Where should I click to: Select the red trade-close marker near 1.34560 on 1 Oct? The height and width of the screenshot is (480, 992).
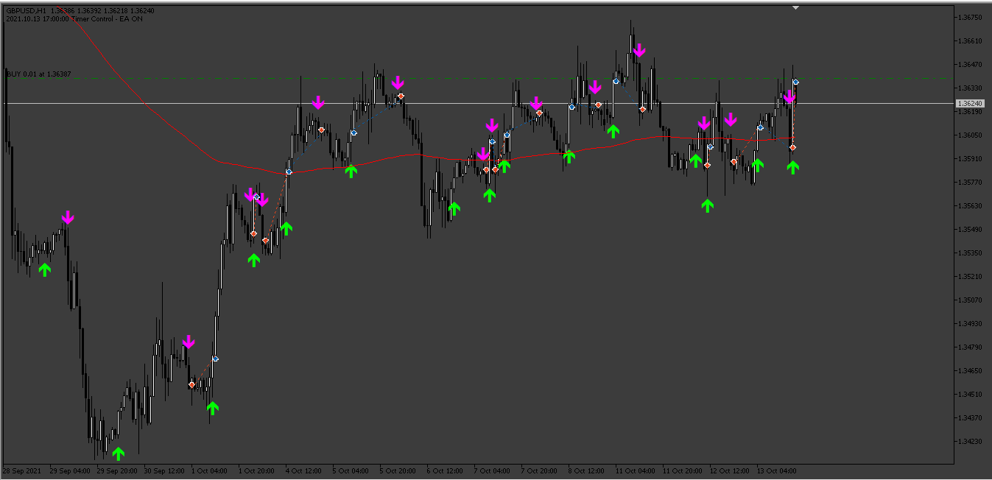coord(191,384)
